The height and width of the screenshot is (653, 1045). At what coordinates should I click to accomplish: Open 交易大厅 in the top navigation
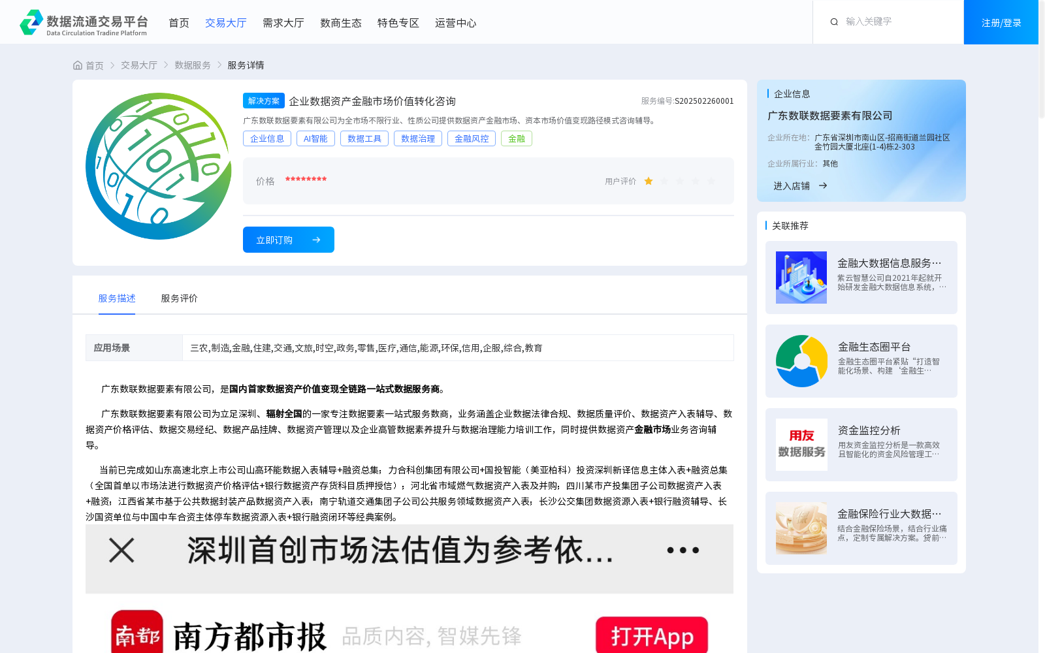coord(226,23)
